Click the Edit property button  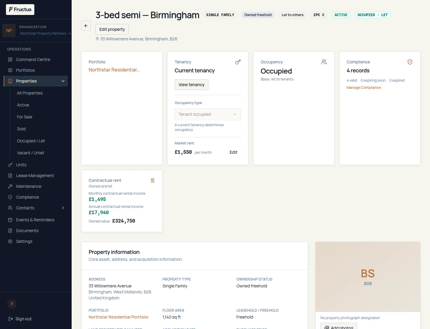click(x=112, y=29)
